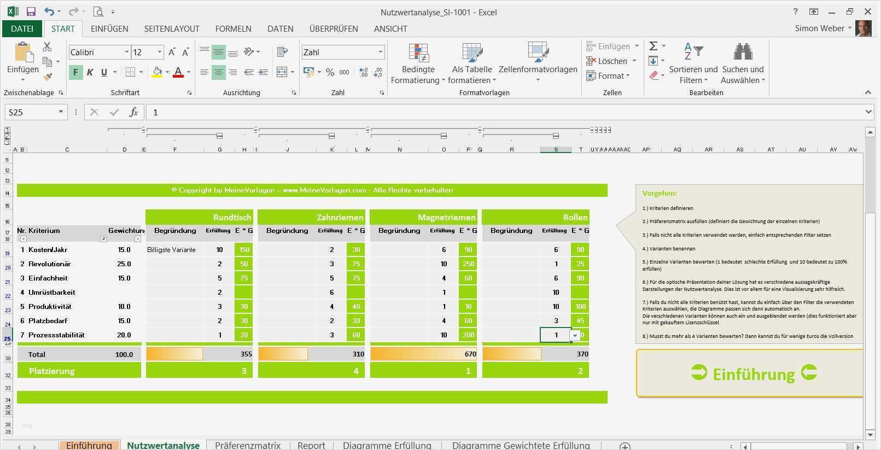Click the accounting currency format icon
The width and height of the screenshot is (881, 450).
[x=309, y=72]
